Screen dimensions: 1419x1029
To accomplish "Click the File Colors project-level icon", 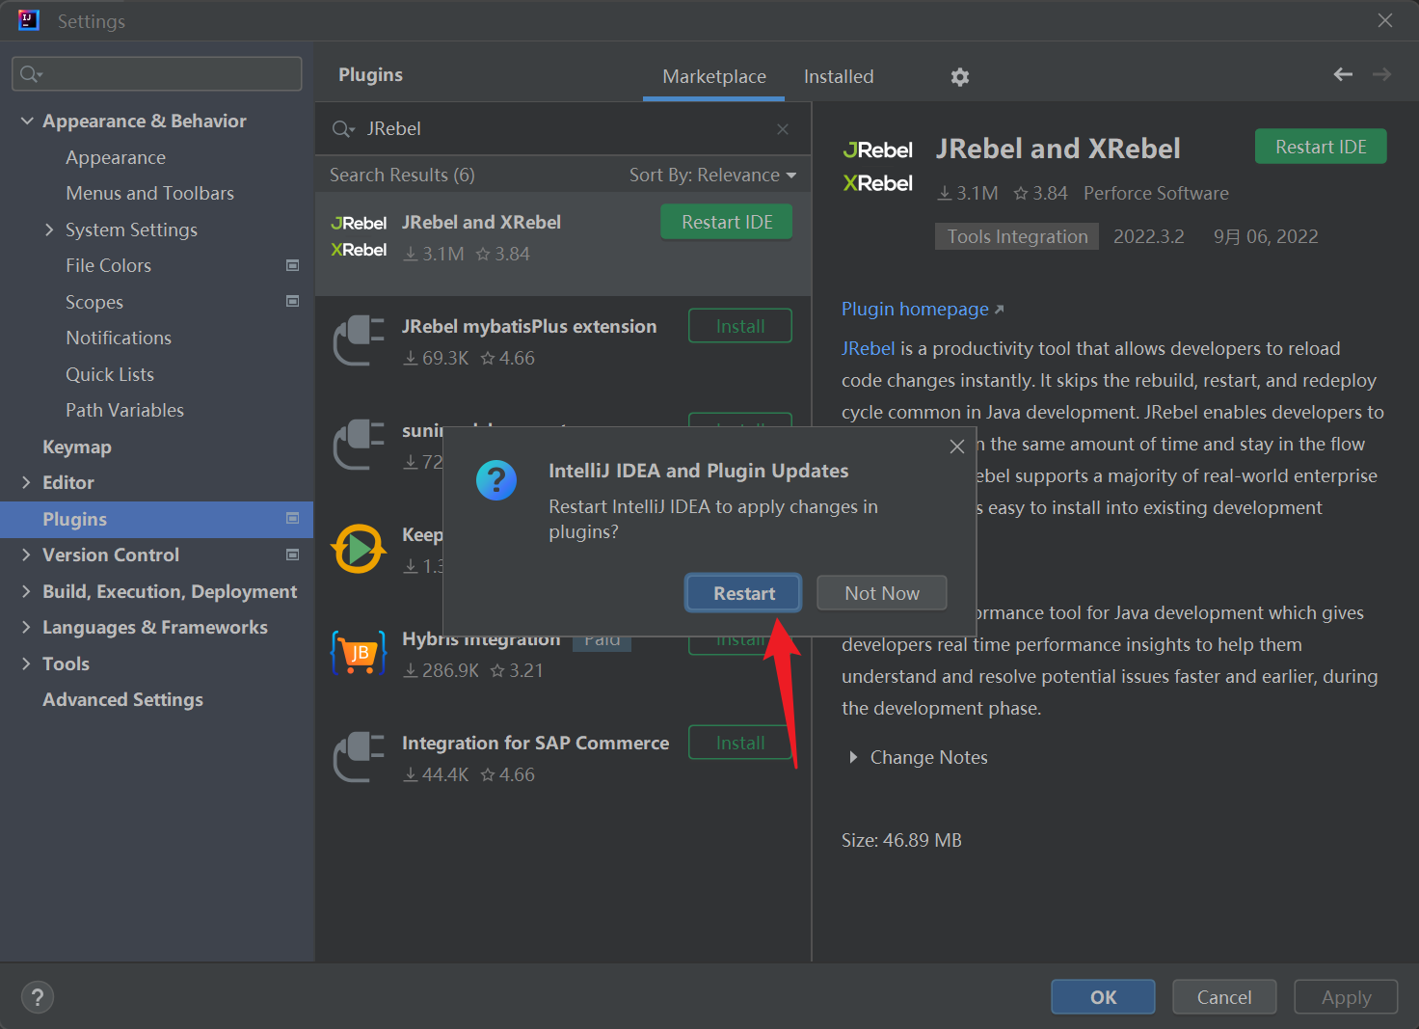I will [293, 265].
